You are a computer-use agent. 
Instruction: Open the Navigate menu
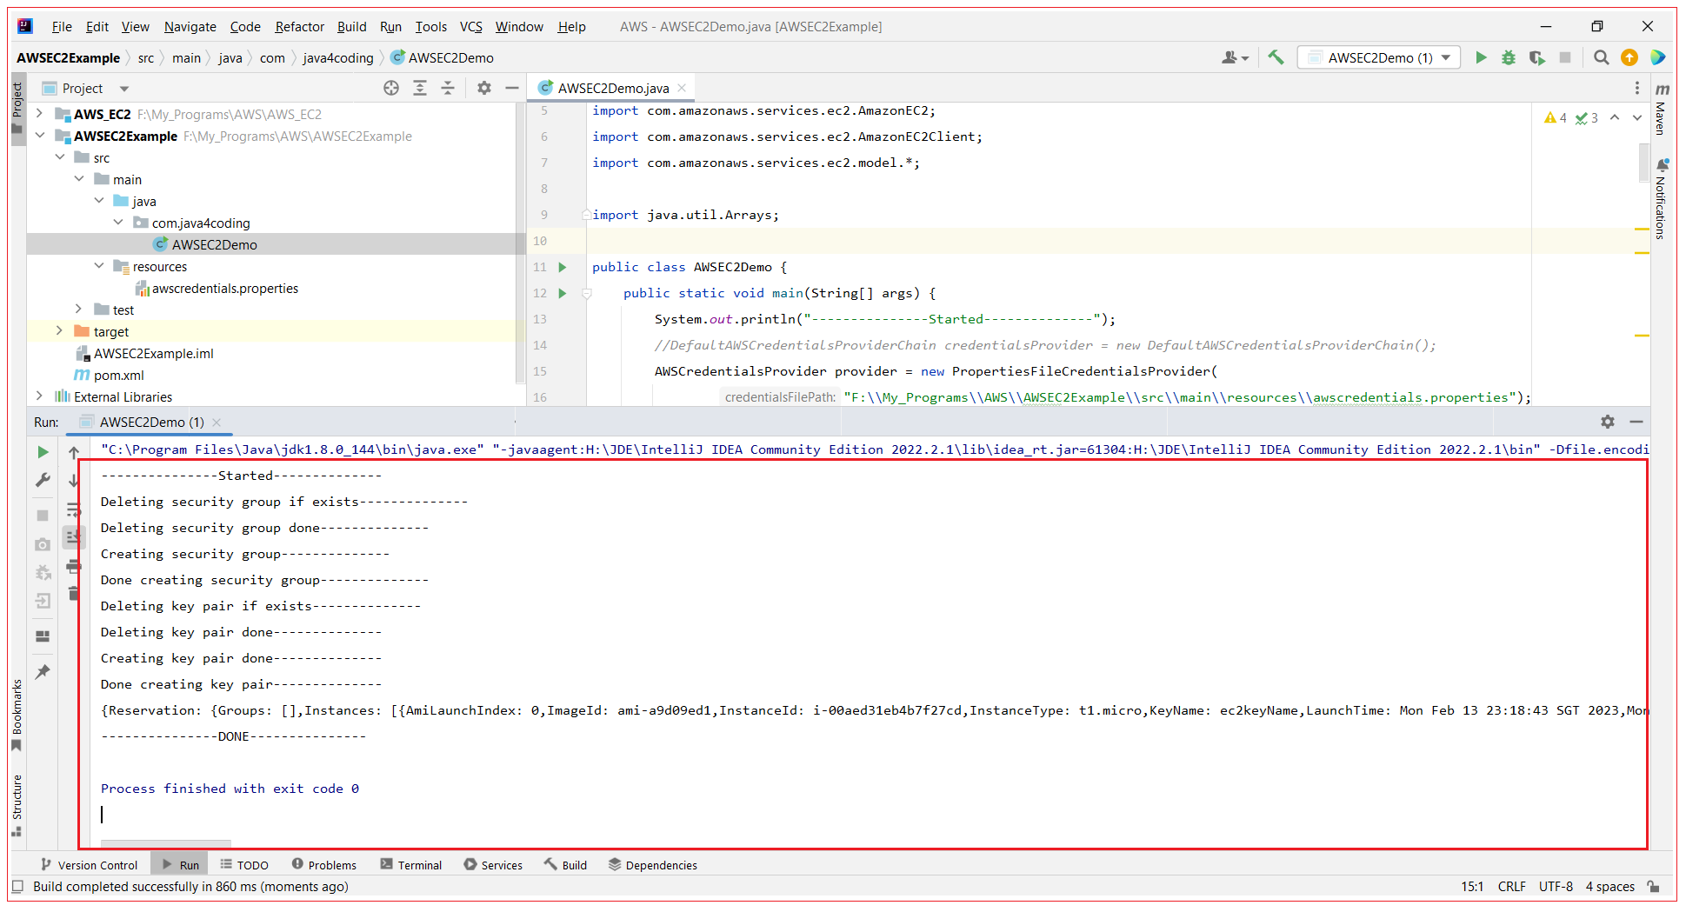190,27
